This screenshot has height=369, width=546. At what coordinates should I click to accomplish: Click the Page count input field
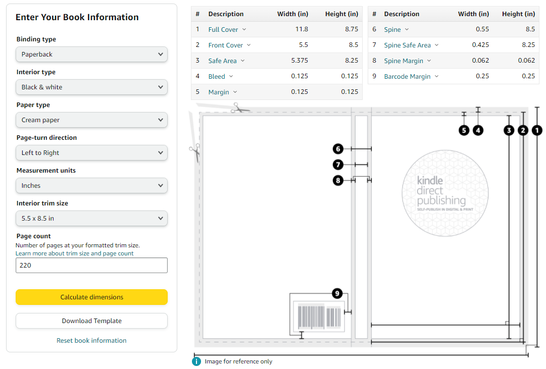pos(91,265)
